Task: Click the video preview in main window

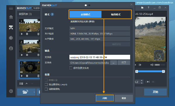Action: coord(150,39)
